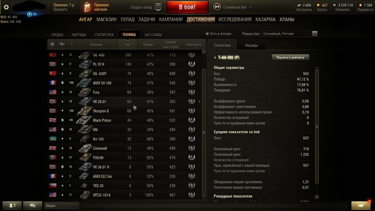Screen dimensions: 375x211
Task: Open the contacts list icon
Action: 12,206
